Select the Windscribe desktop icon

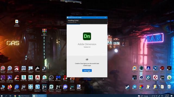tap(24, 88)
